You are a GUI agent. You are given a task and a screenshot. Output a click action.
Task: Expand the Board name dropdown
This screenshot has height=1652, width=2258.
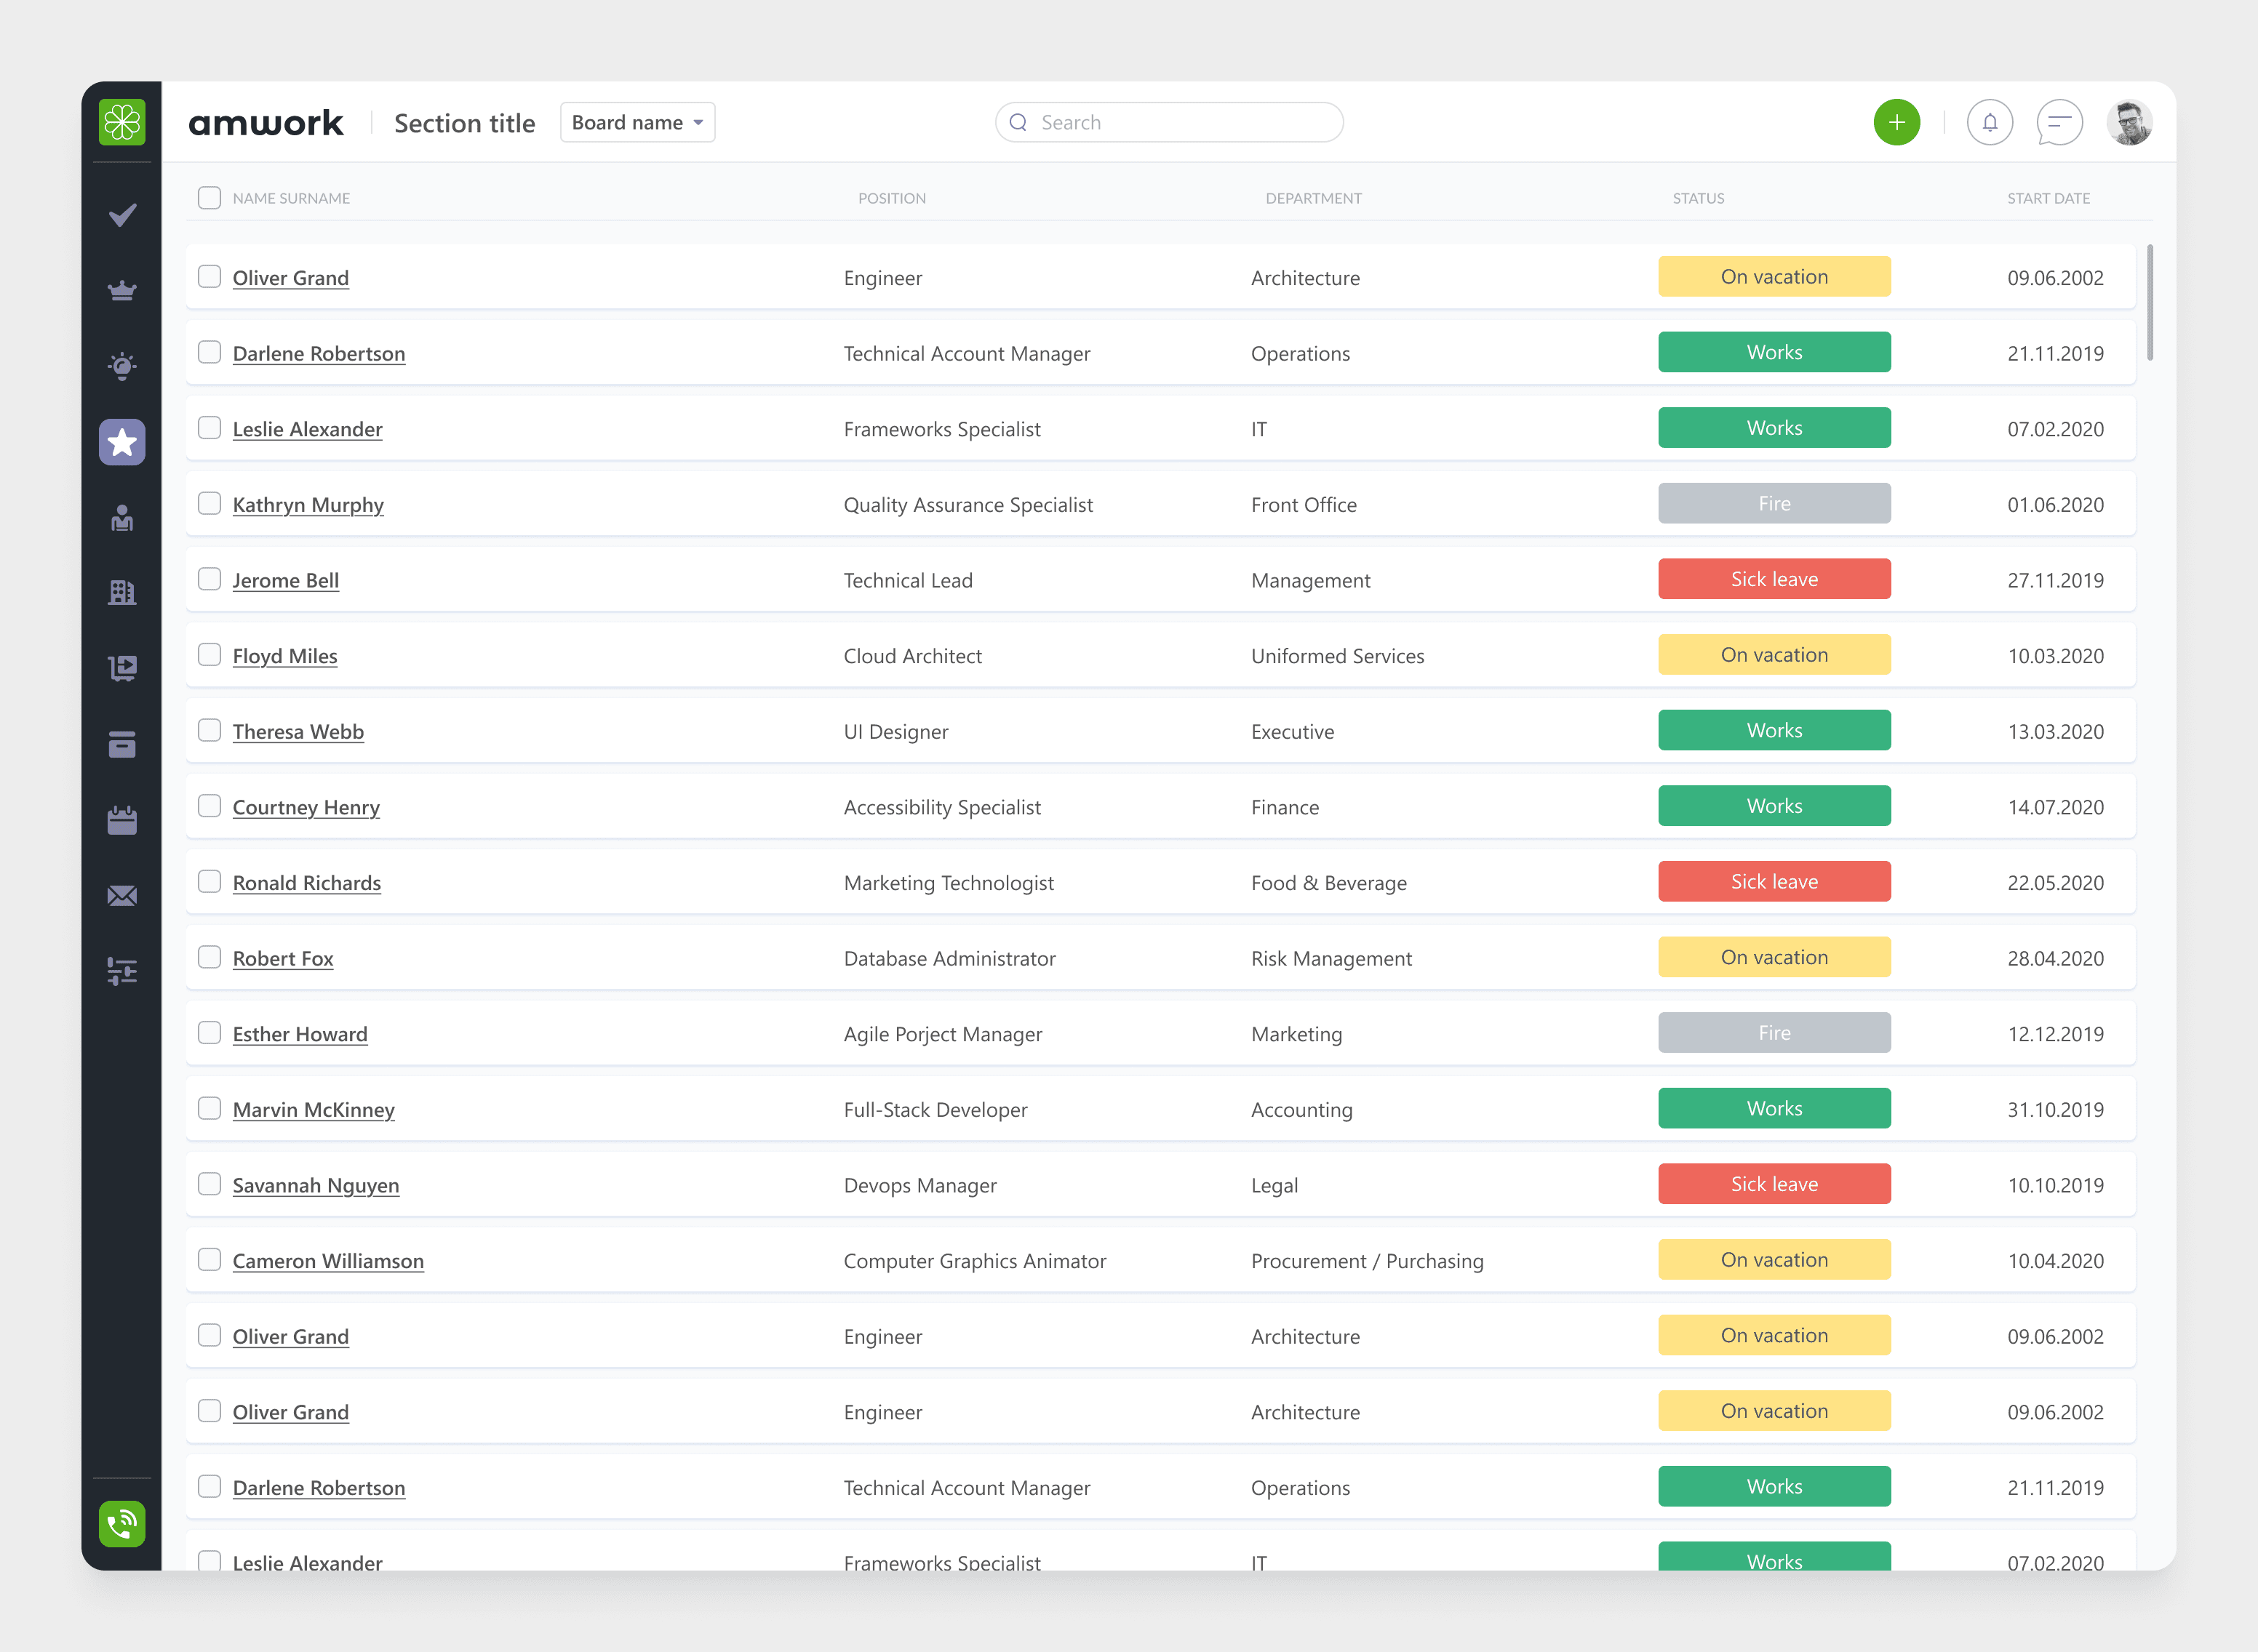click(x=637, y=123)
